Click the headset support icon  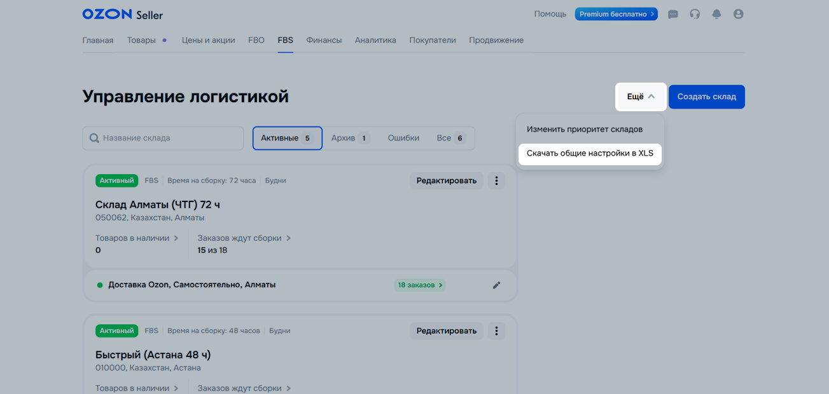tap(695, 14)
